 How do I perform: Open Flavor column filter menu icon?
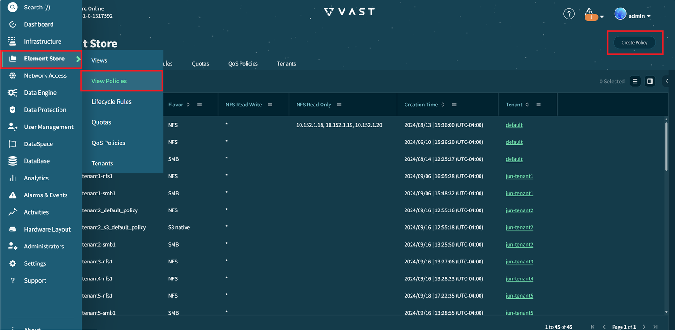click(x=199, y=105)
